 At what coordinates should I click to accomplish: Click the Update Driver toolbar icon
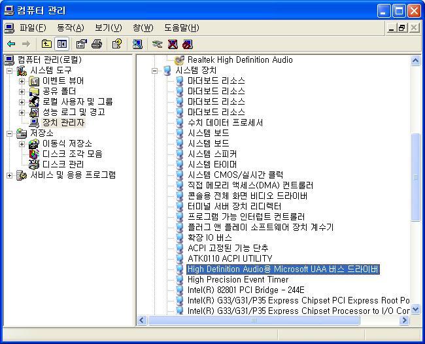[x=157, y=44]
